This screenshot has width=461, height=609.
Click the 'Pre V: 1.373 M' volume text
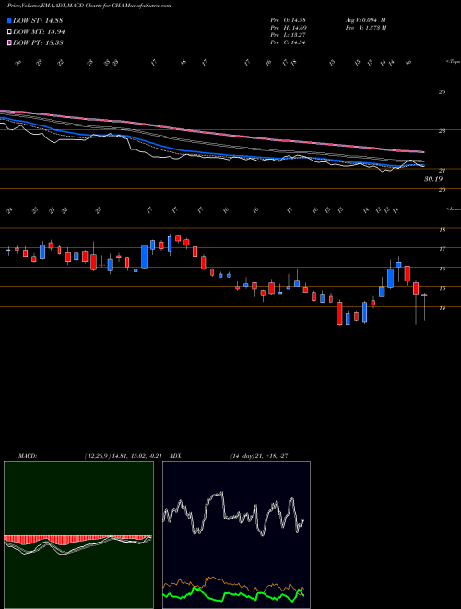[365, 27]
